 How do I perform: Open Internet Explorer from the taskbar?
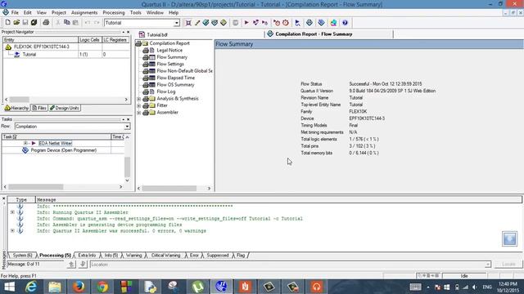pyautogui.click(x=31, y=287)
